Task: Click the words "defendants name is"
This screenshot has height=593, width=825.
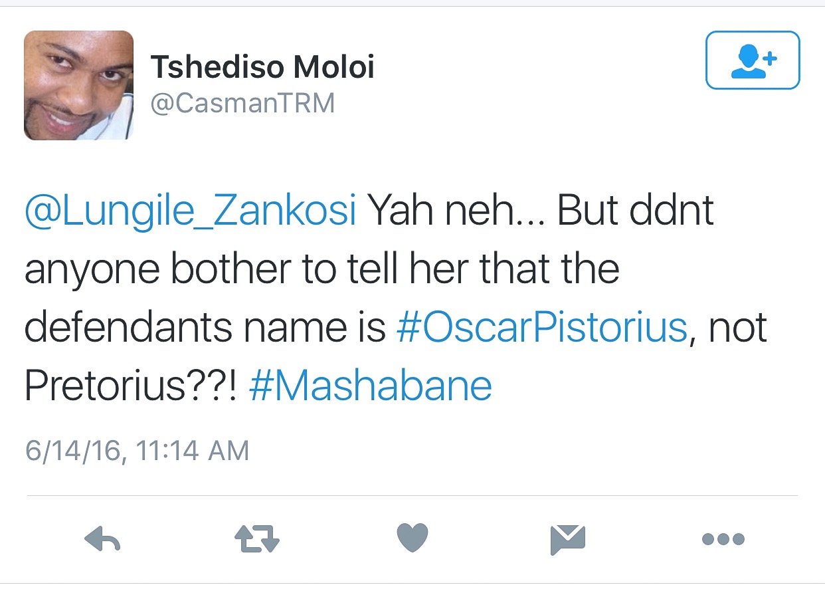Action: click(205, 328)
